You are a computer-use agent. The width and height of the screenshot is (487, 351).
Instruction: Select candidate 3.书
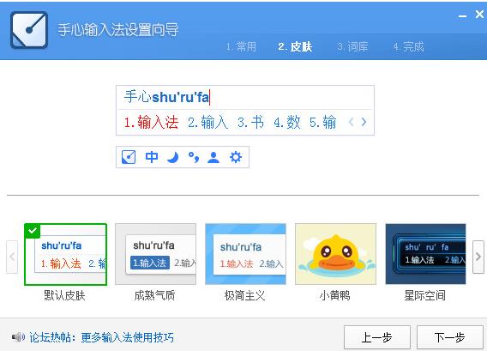coord(250,122)
